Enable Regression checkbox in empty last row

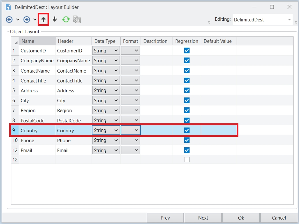click(x=187, y=160)
